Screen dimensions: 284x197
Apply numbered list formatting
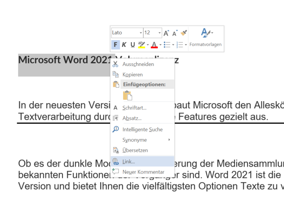tap(180, 45)
